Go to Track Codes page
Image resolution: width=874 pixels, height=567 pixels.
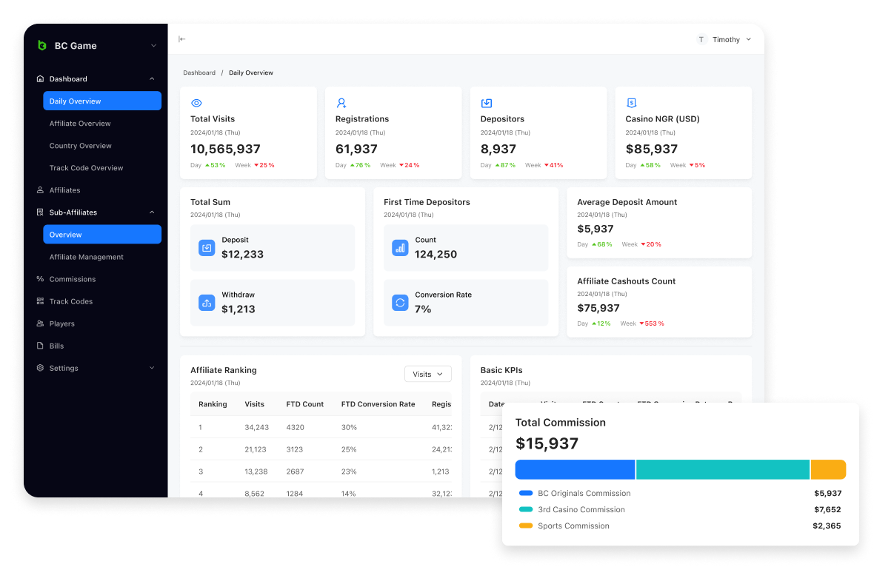click(x=71, y=301)
